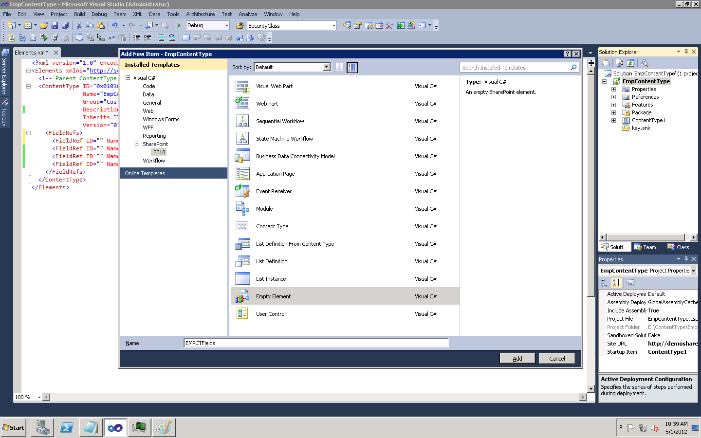Click the Cancel button
701x438 pixels.
coord(557,358)
